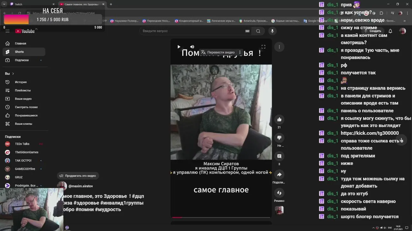Viewport: 412px width, 231px height.
Task: Open the YouTube account avatar menu
Action: point(402,31)
